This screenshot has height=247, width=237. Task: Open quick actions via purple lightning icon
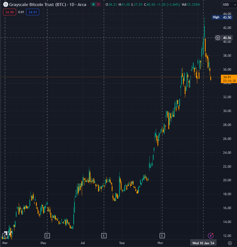point(210,236)
